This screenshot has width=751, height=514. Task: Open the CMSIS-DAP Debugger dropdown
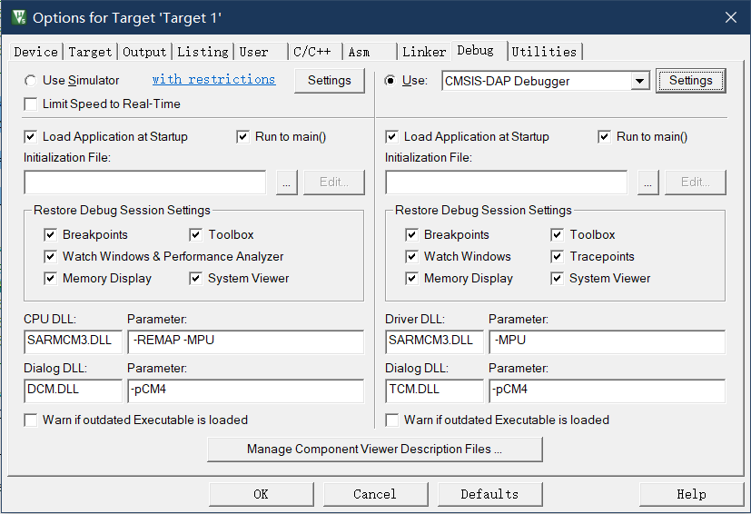(639, 81)
